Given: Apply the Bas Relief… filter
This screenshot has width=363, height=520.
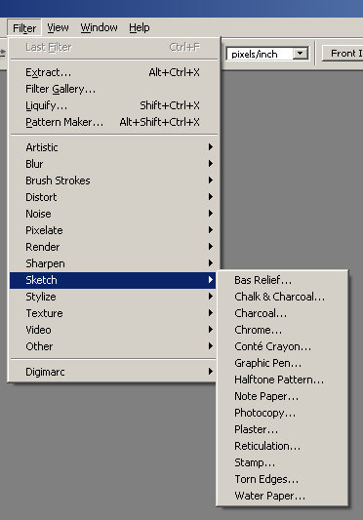Looking at the screenshot, I should [282, 280].
